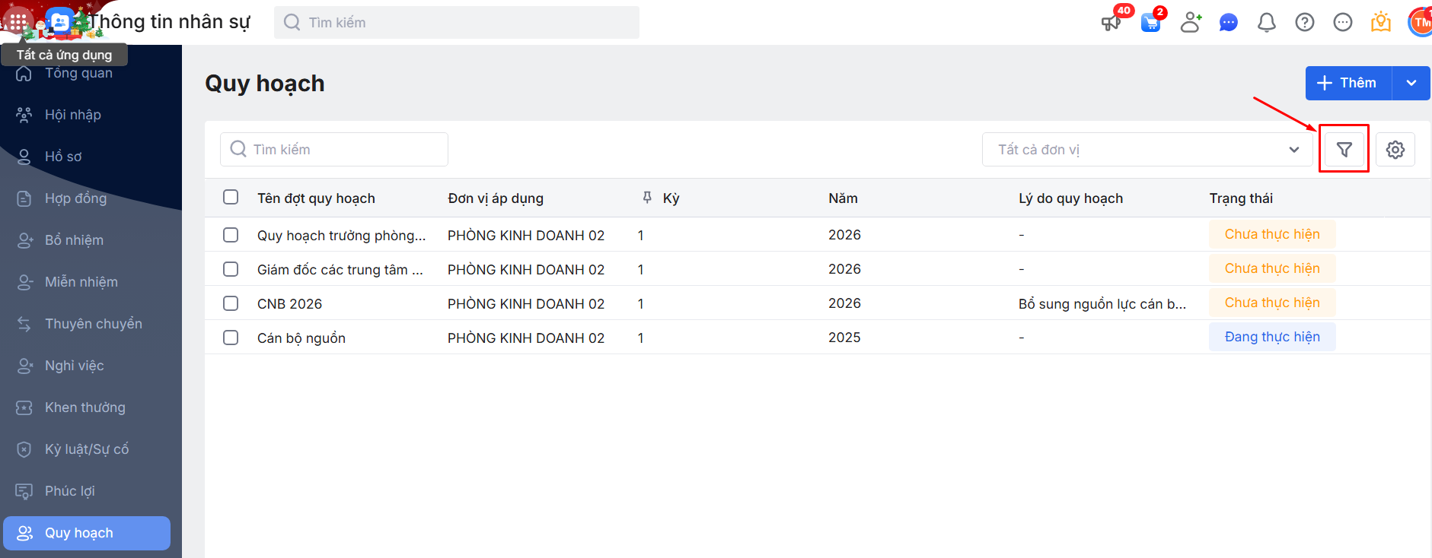Open the help question mark icon
The width and height of the screenshot is (1432, 558).
click(x=1304, y=23)
